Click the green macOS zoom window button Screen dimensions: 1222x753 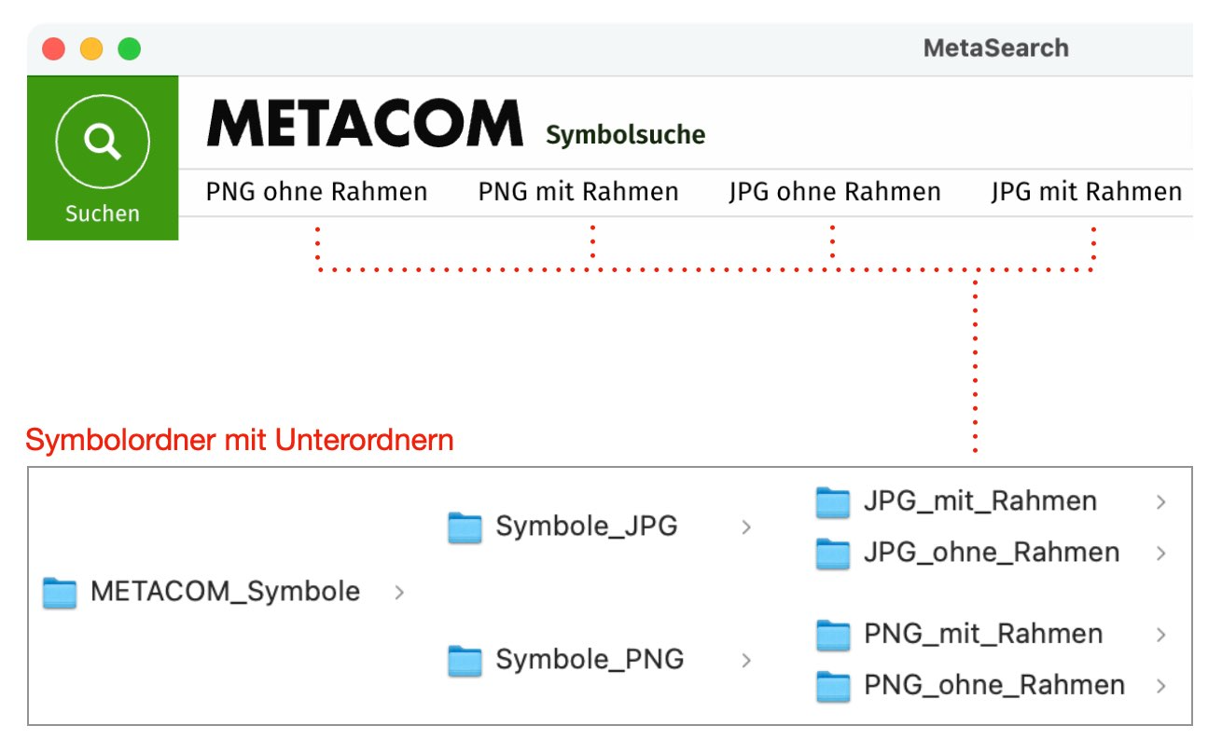pos(130,48)
